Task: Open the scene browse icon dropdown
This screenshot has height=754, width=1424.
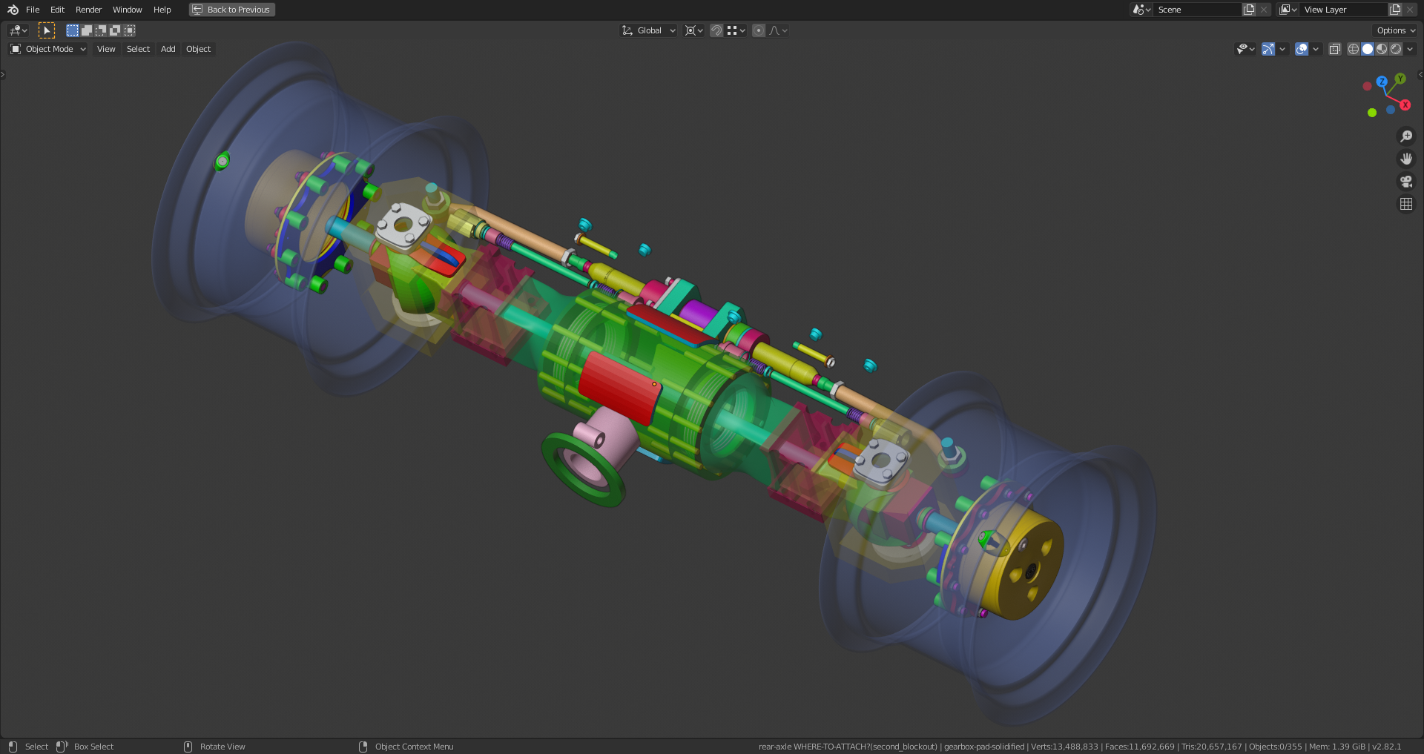Action: click(x=1141, y=10)
